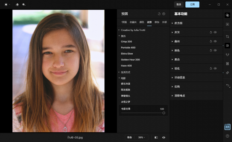Toggle before/after compare icon in bottom bar
232x142 pixels.
tap(156, 138)
